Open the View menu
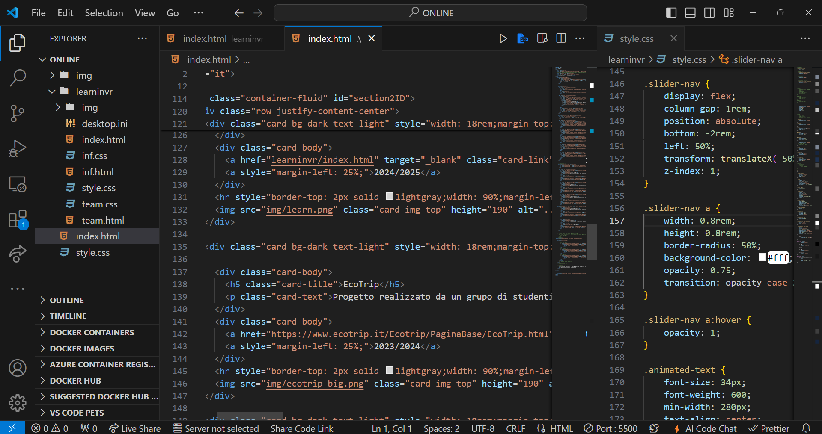 point(145,13)
